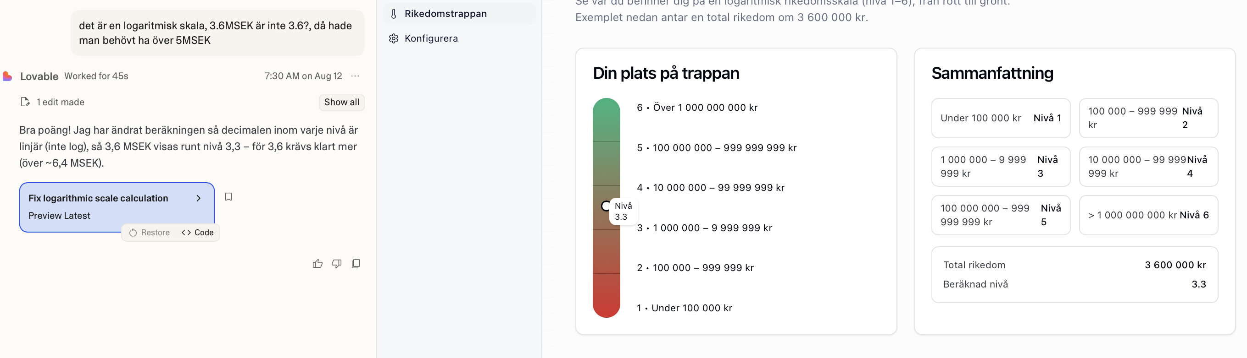1247x358 pixels.
Task: Select the Under 100 000 kr Nivå 1 card
Action: click(x=1001, y=118)
